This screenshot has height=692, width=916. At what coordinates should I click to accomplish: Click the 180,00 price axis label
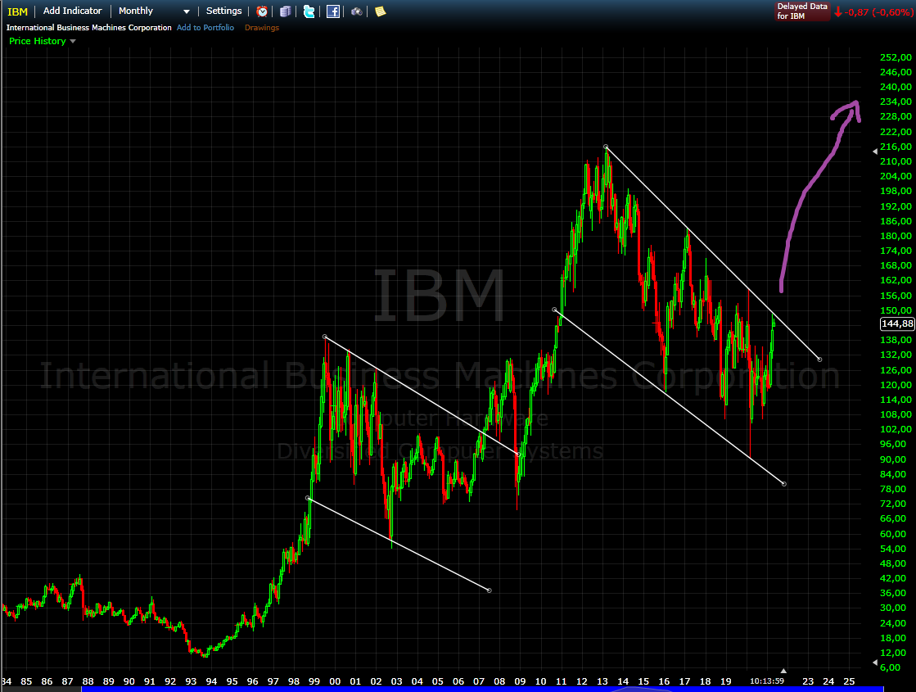click(896, 236)
